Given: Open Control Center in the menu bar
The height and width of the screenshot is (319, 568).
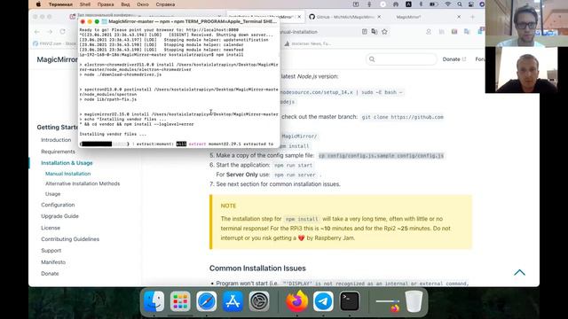Looking at the screenshot, I should [470, 4].
